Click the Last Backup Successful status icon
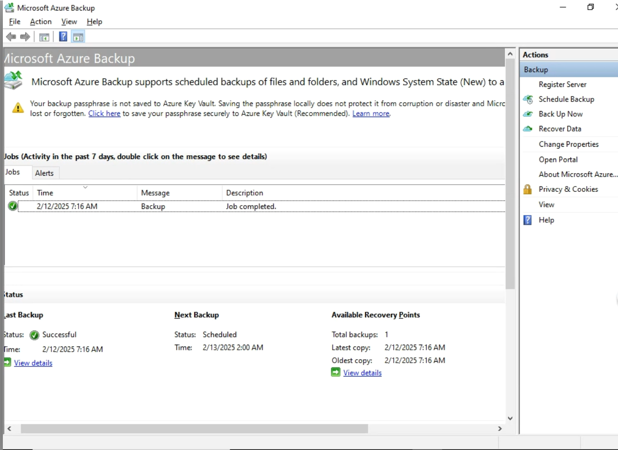Image resolution: width=618 pixels, height=450 pixels. point(34,335)
